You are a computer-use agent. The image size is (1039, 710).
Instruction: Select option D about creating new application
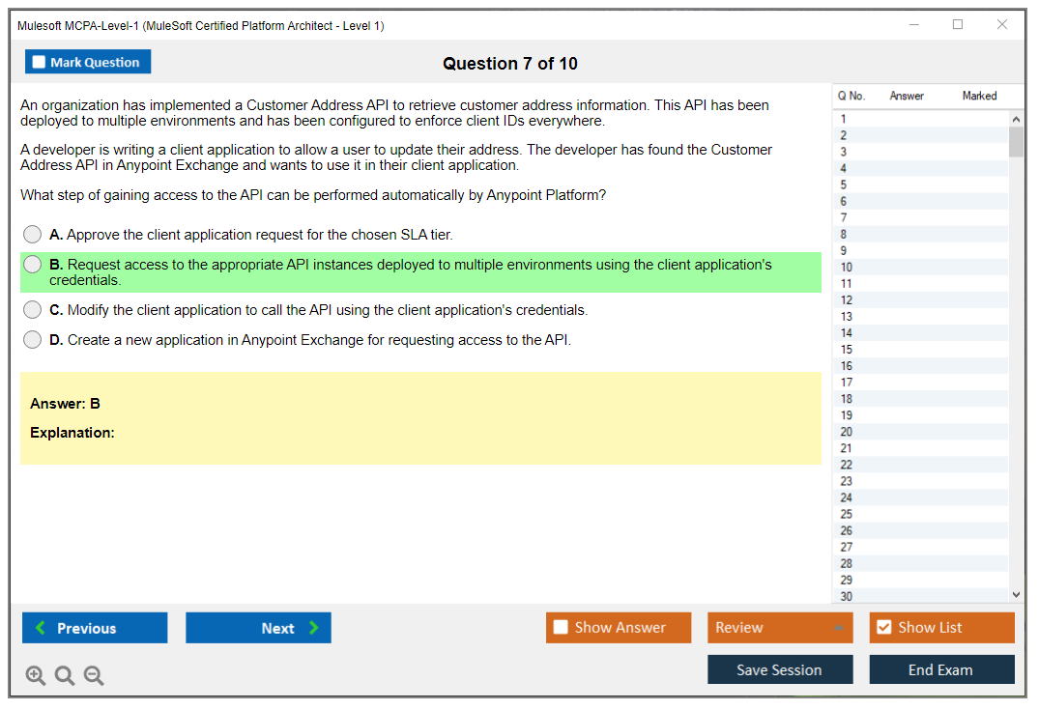[33, 340]
